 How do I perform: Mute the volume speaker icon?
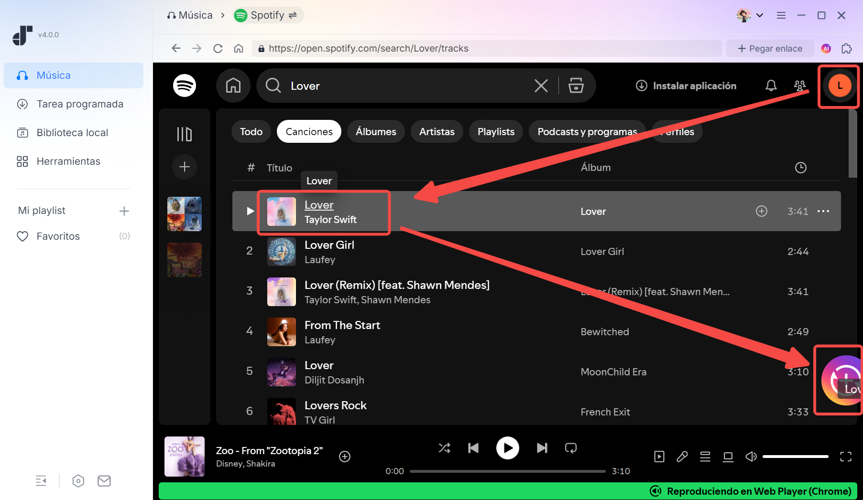[x=751, y=457]
